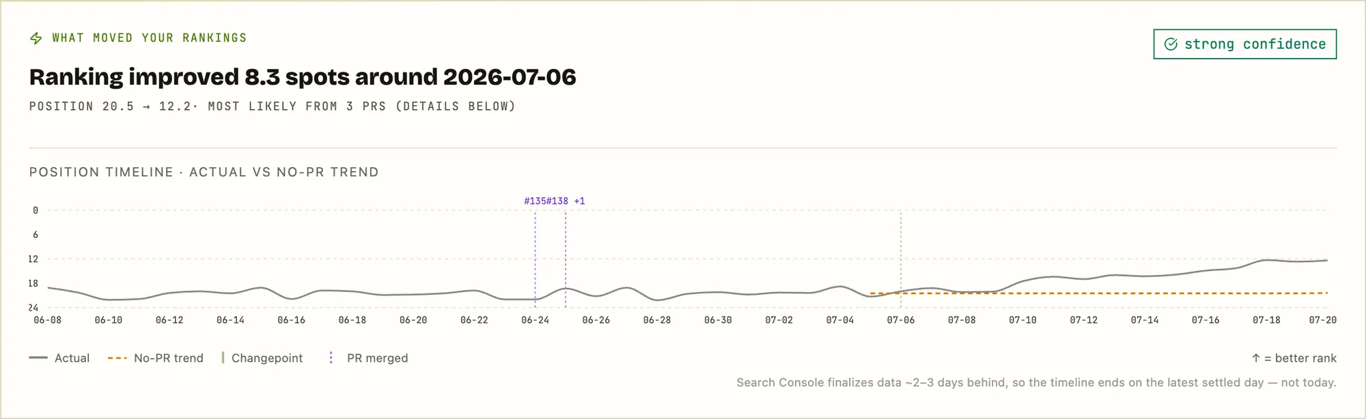The height and width of the screenshot is (419, 1366).
Task: Click the 07-18 date axis label
Action: click(1266, 320)
